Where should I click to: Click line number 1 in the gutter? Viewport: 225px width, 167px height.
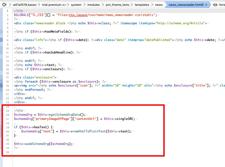[8, 11]
